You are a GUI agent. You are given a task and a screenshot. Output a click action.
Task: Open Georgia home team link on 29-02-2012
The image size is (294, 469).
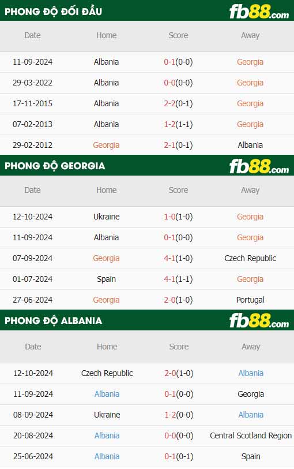pos(106,145)
